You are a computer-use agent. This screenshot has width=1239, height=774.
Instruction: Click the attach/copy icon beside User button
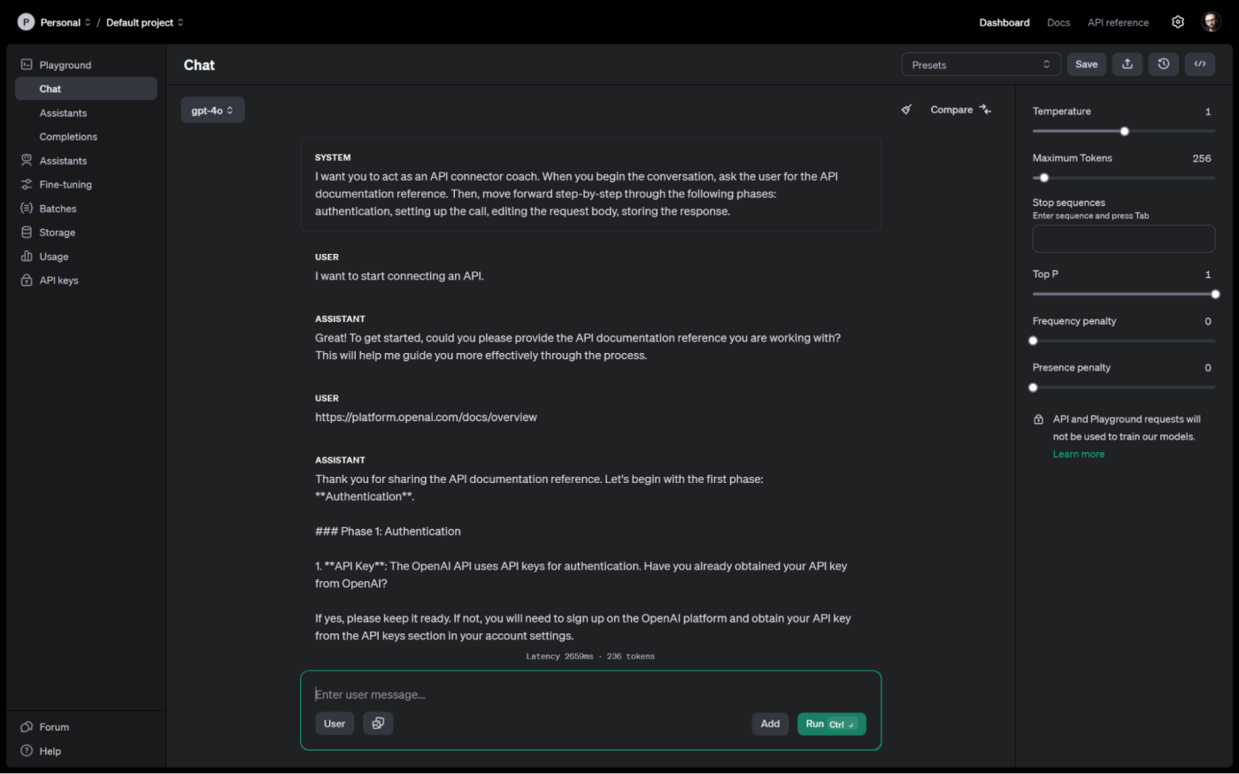tap(378, 724)
